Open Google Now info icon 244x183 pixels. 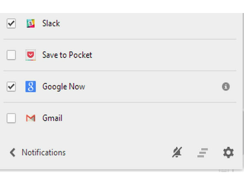pyautogui.click(x=226, y=87)
